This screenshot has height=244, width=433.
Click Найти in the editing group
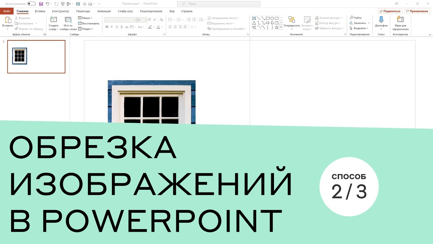[x=356, y=18]
